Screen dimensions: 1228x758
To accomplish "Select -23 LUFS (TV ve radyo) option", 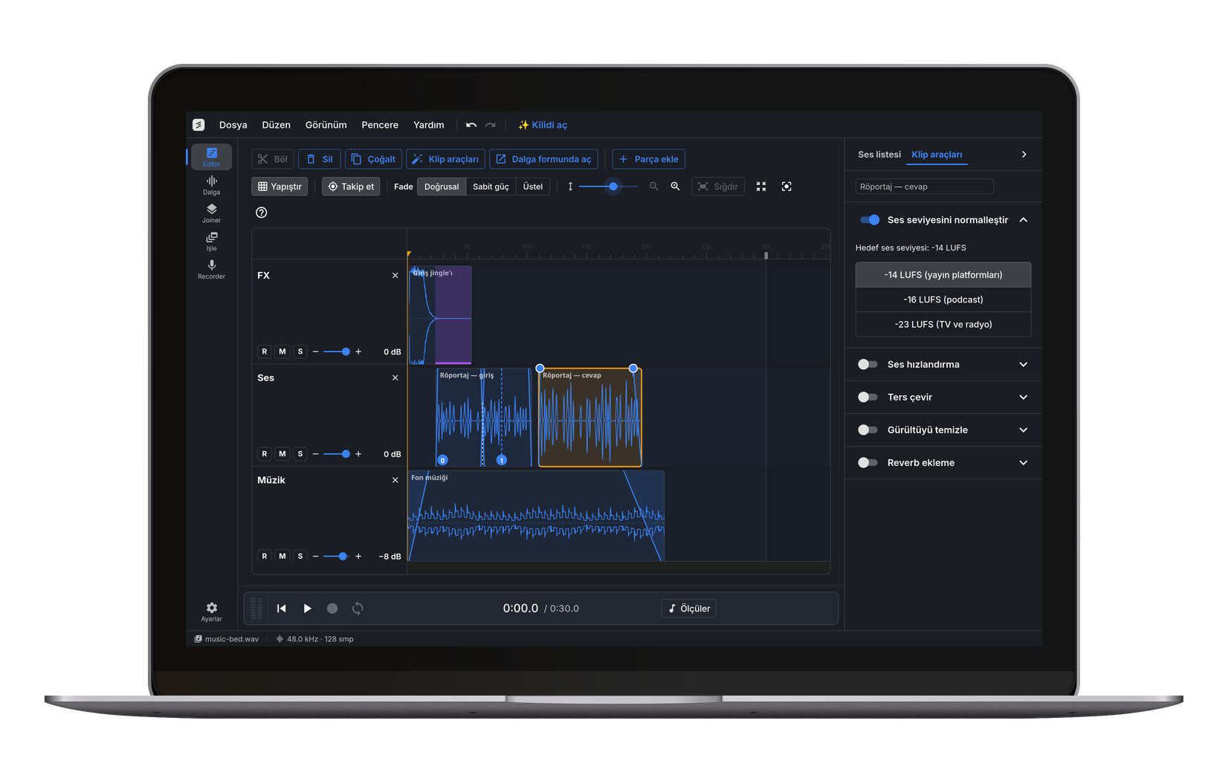I will coord(943,324).
